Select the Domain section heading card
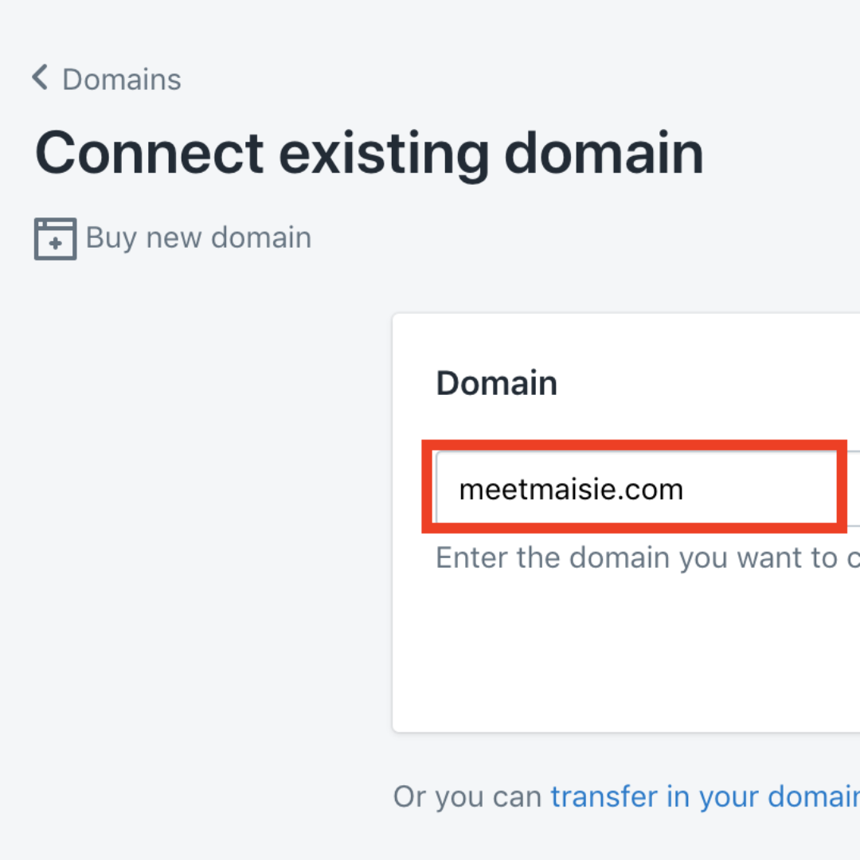 coord(496,383)
